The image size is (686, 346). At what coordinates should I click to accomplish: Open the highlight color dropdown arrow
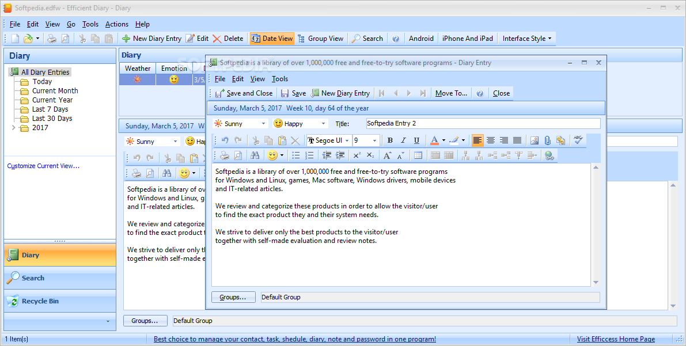point(463,140)
